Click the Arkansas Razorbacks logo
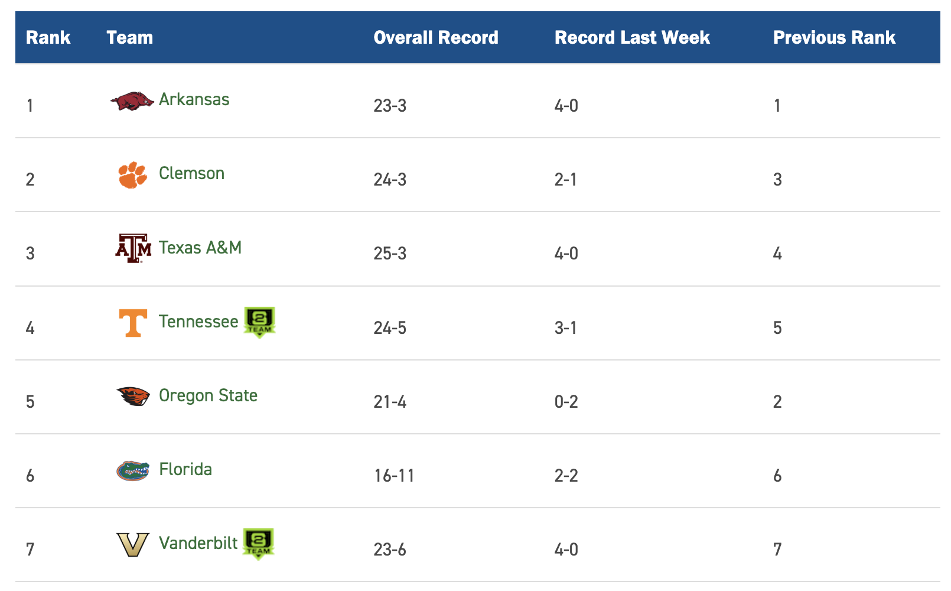 pos(132,101)
